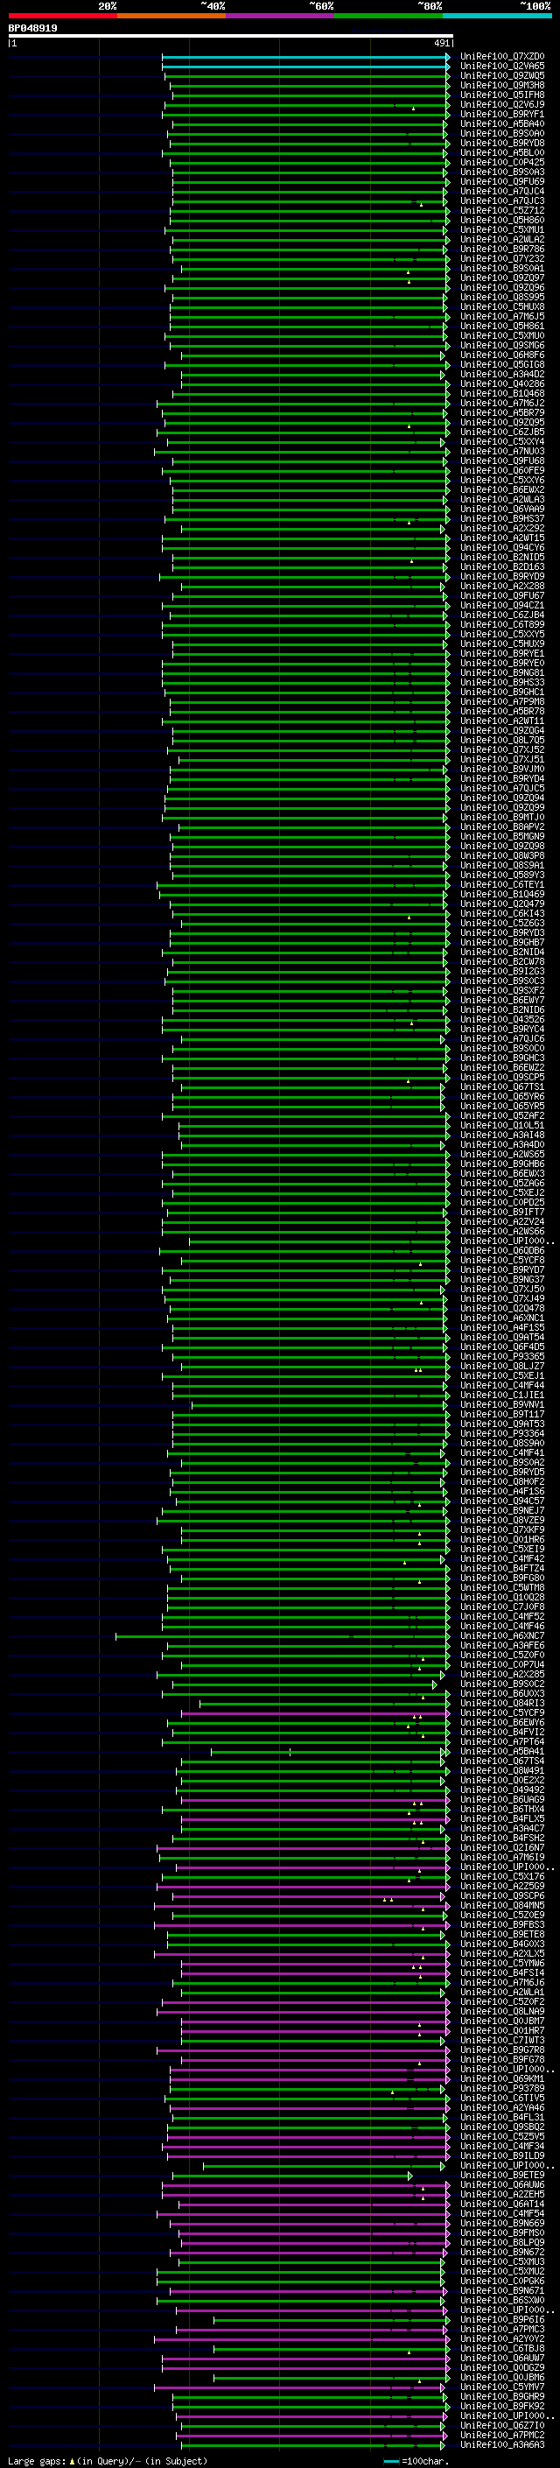Select the UniRef100_P93365 label

[502, 1357]
